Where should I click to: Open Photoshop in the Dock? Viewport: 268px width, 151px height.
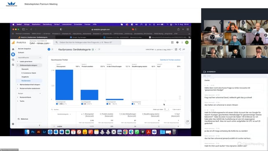click(x=33, y=132)
